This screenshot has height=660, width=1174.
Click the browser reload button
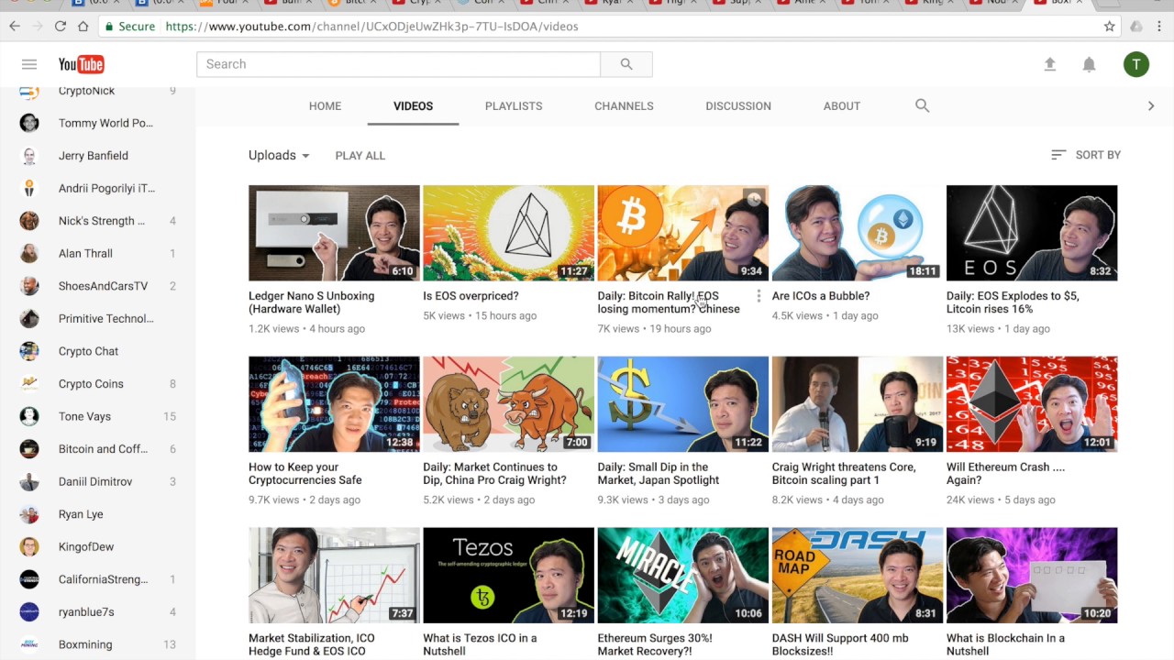(x=61, y=27)
